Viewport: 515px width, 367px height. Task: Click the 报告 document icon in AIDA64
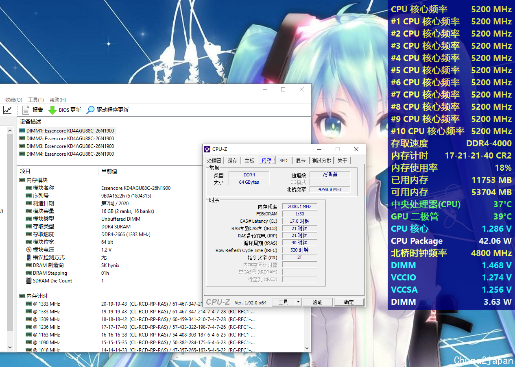click(x=26, y=110)
